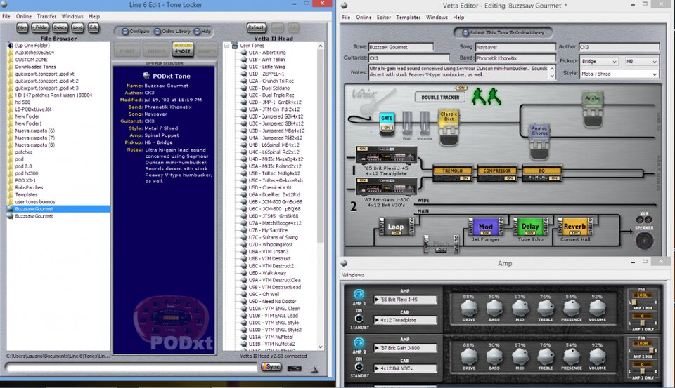The width and height of the screenshot is (675, 388).
Task: Toggle the Tremolo ON switch
Action: click(x=465, y=178)
